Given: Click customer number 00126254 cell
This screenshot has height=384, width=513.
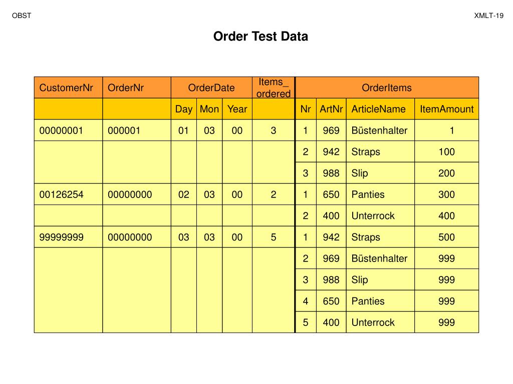Looking at the screenshot, I should tap(68, 194).
